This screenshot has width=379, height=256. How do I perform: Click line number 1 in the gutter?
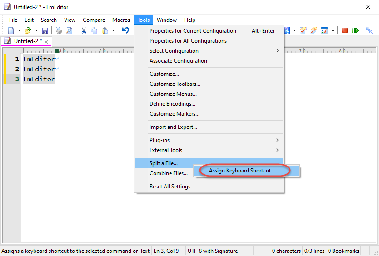(x=17, y=59)
